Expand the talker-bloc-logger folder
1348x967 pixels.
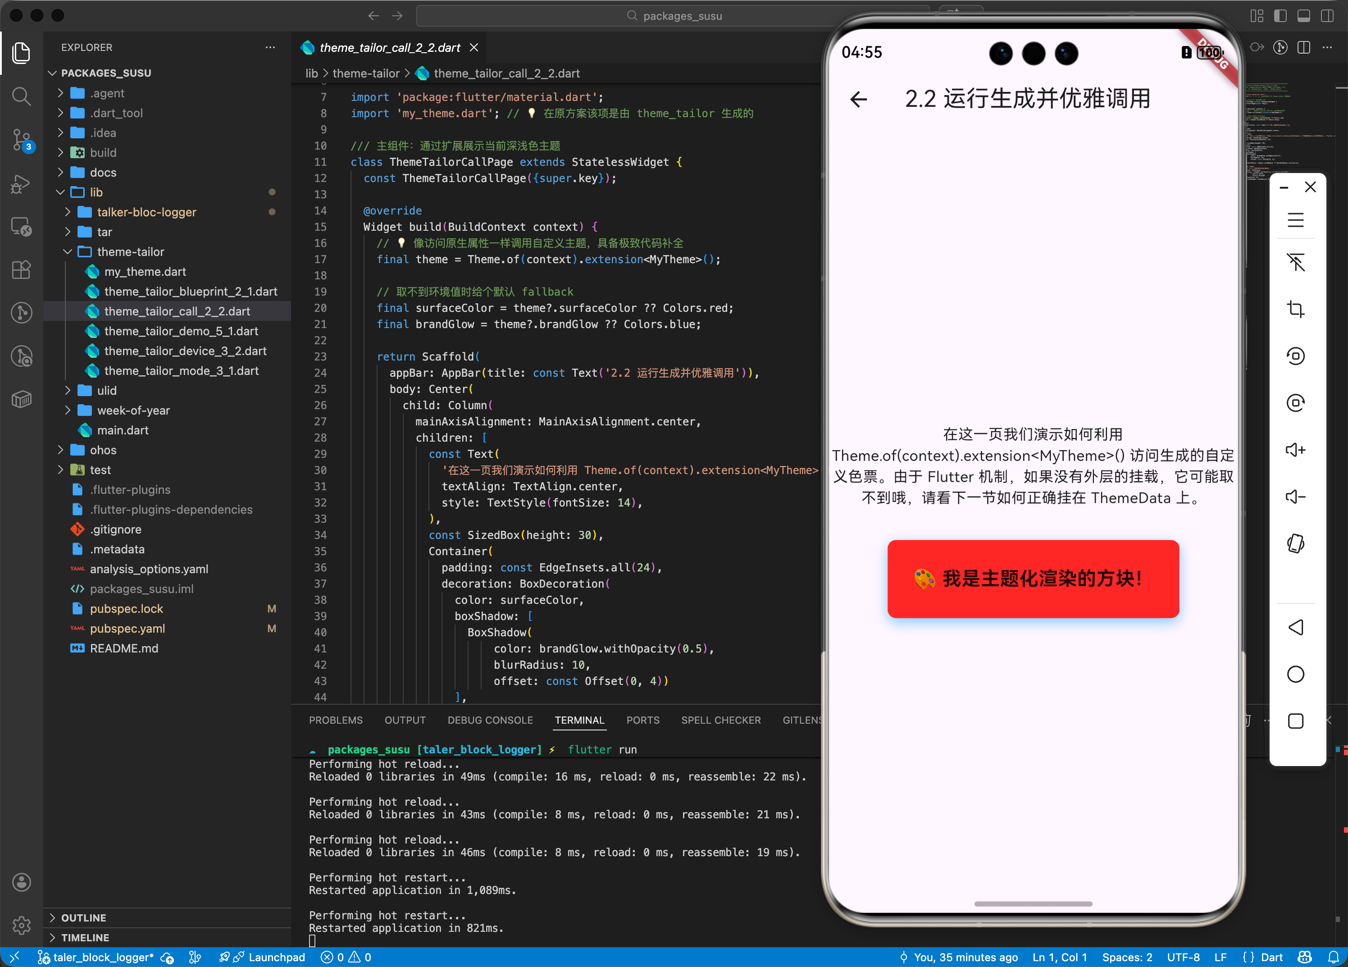146,212
